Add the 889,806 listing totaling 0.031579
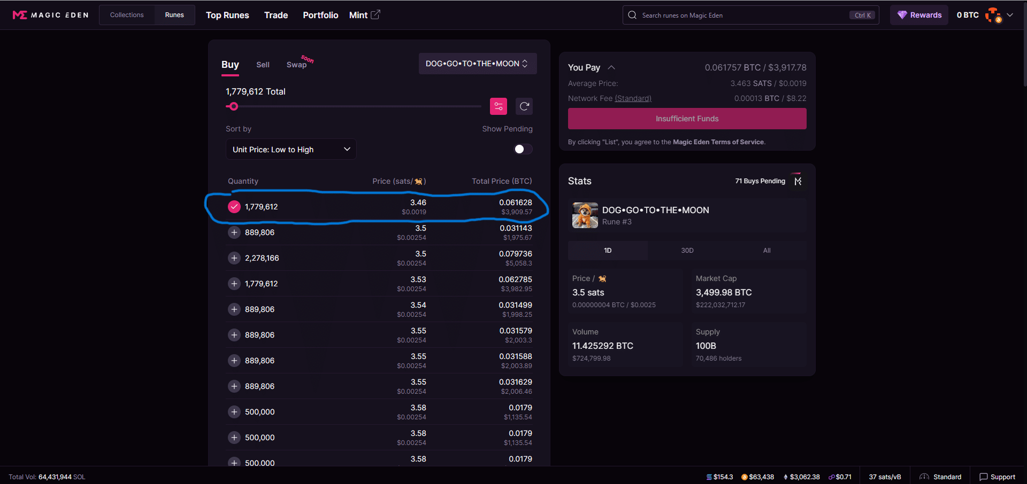 pos(234,335)
